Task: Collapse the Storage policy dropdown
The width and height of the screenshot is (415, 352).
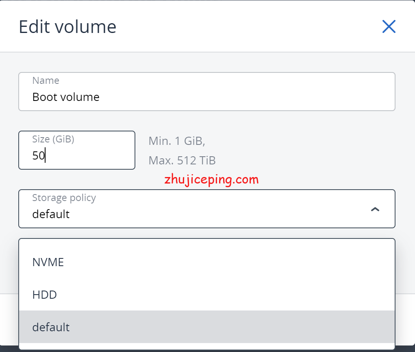Action: pos(206,208)
